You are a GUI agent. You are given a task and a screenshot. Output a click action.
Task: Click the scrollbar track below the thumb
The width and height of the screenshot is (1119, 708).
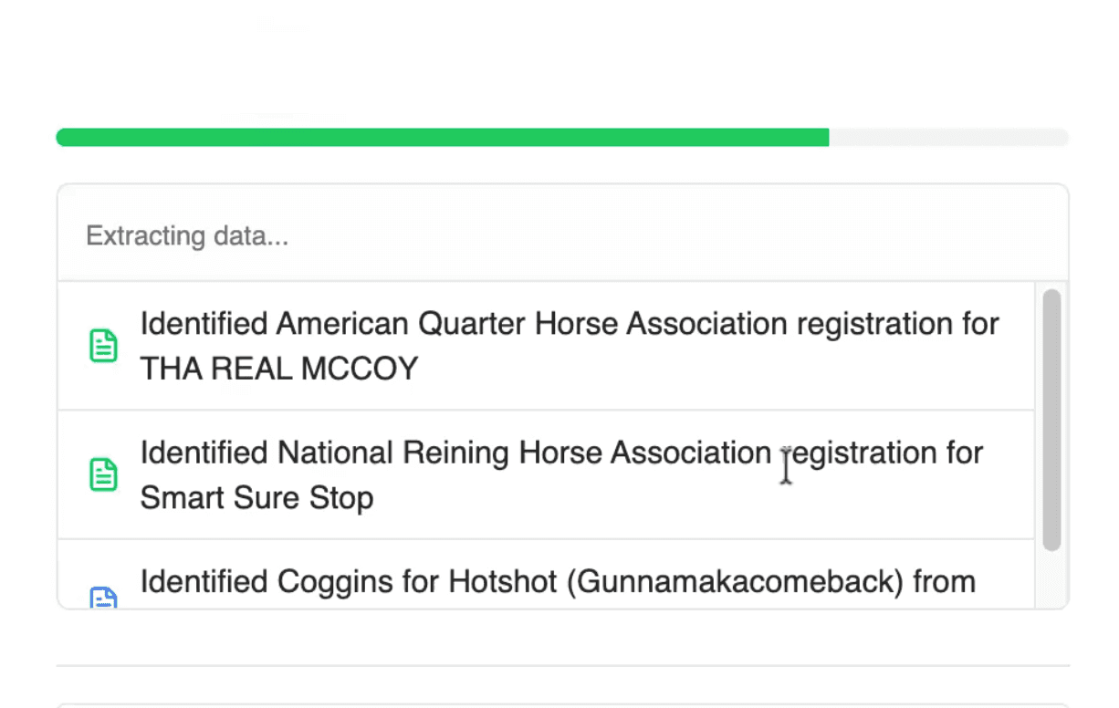point(1051,578)
